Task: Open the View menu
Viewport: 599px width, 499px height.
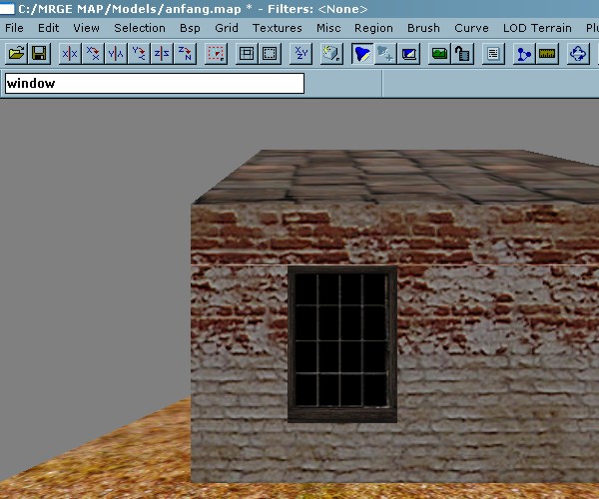Action: point(86,28)
